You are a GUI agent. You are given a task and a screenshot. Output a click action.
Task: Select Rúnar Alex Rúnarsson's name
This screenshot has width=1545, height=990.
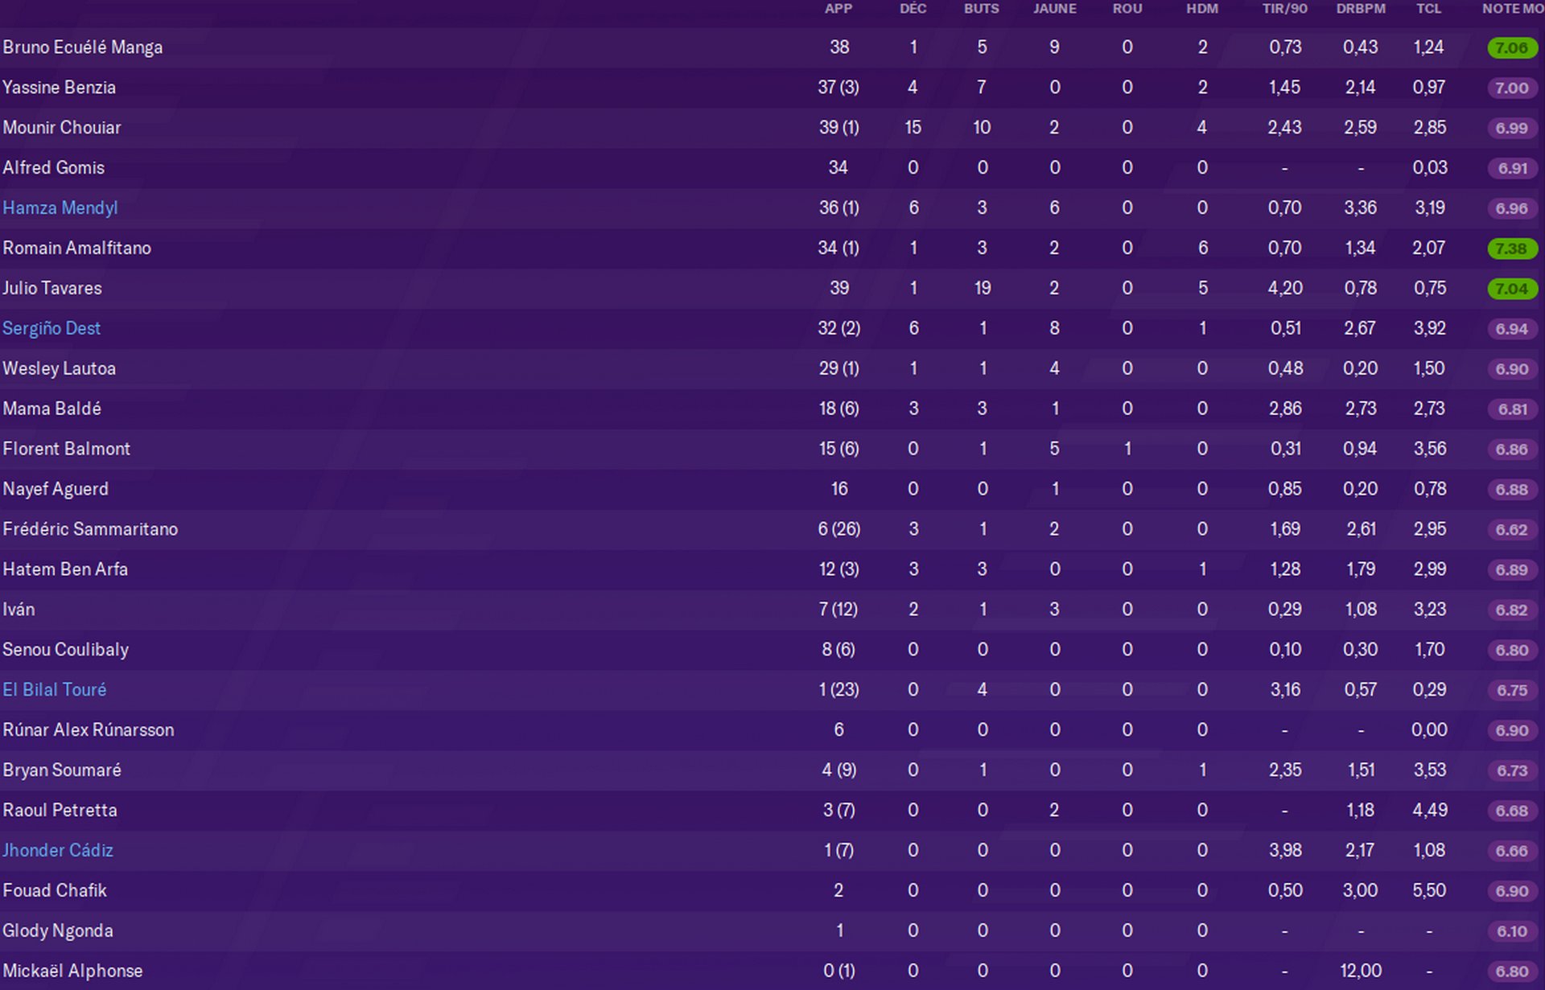(89, 730)
